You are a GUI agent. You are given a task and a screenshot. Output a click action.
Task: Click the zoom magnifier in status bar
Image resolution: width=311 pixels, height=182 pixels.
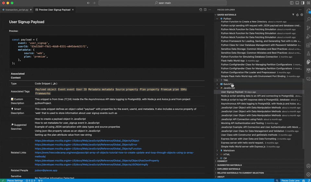(277, 180)
